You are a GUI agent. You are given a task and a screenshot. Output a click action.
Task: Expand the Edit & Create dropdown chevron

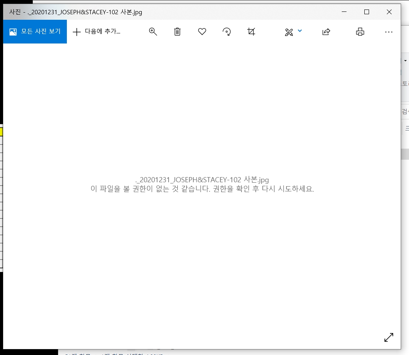(x=300, y=31)
